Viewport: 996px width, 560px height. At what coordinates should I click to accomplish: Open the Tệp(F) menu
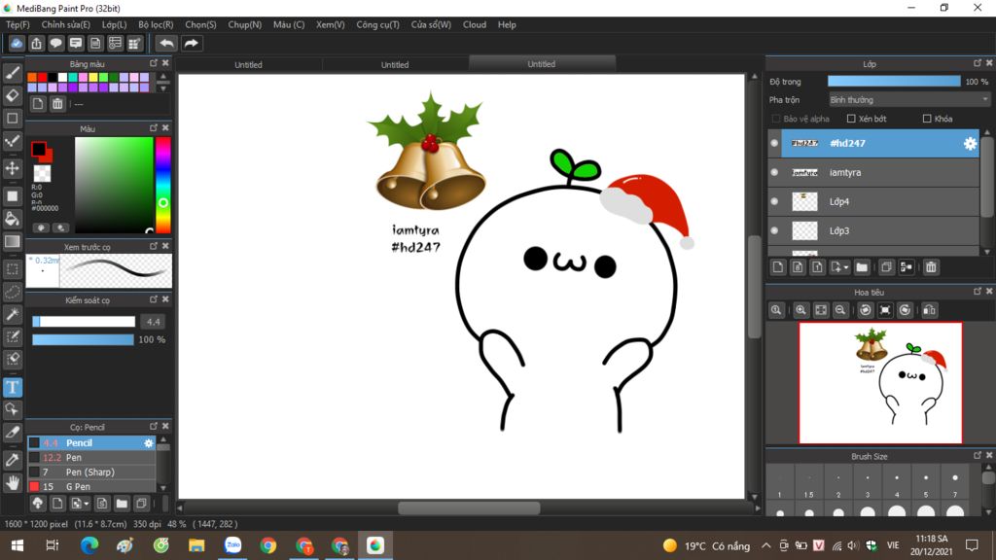point(18,24)
